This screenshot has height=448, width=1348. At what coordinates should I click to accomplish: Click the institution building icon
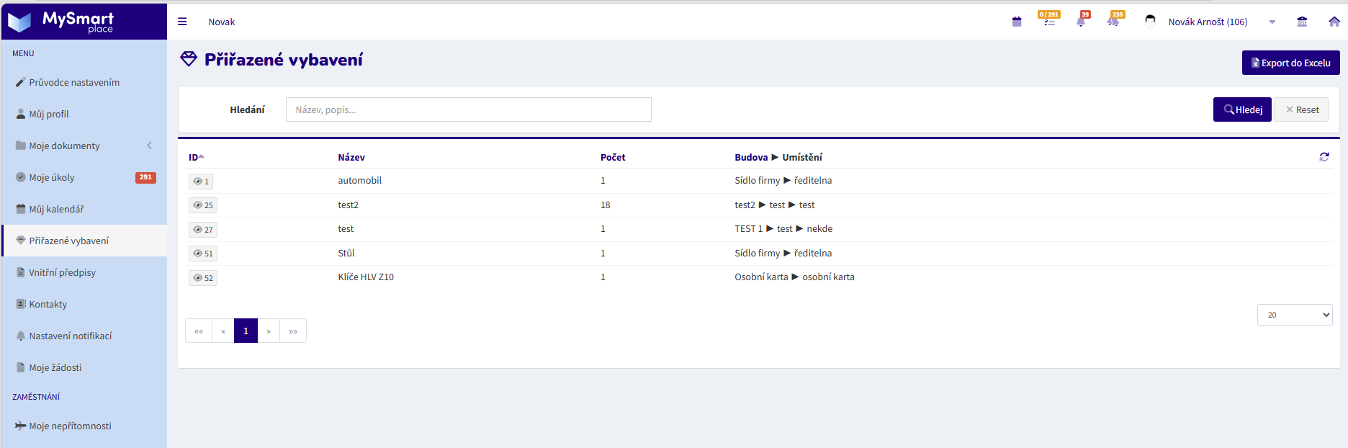point(1302,22)
